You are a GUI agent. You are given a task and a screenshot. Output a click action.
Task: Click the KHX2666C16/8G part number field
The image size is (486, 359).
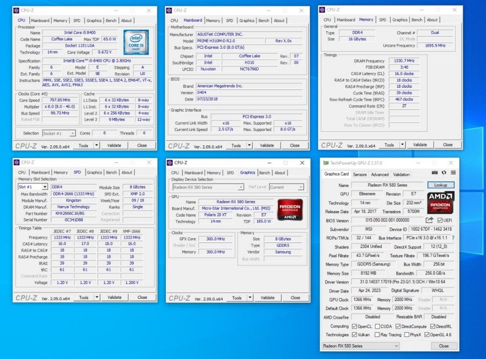[74, 213]
